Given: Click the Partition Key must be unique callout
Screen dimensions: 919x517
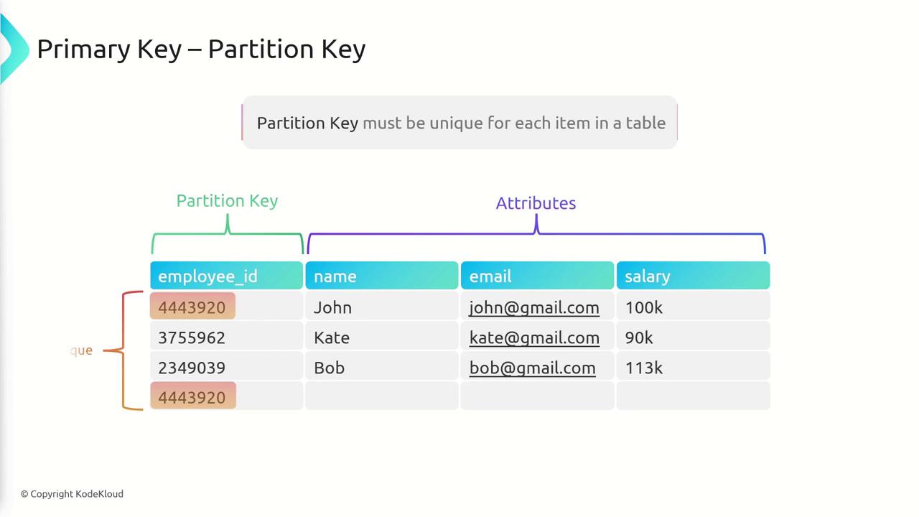Looking at the screenshot, I should tap(460, 123).
